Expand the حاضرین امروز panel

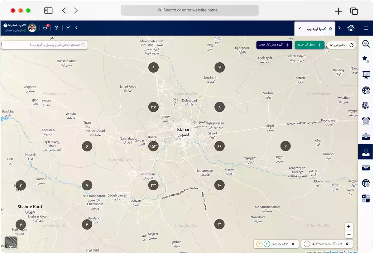[276, 244]
